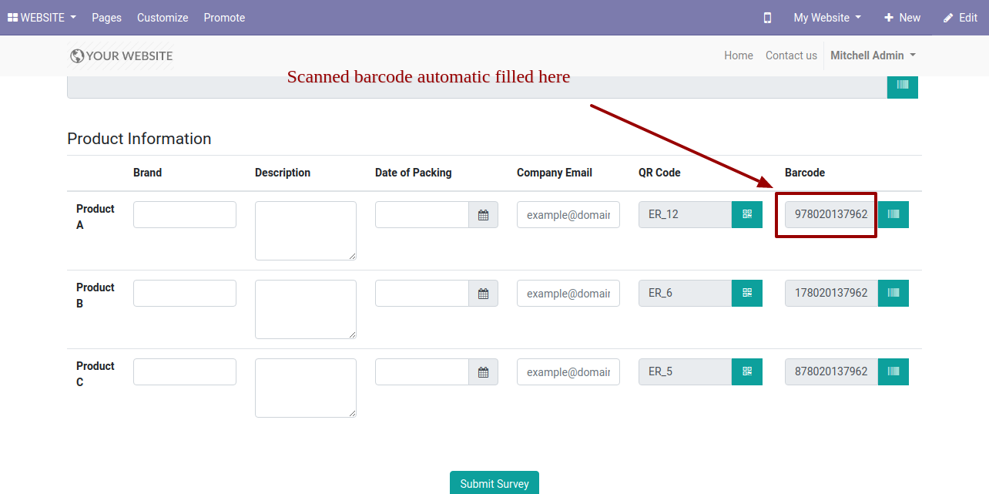Expand the Mitchell Admin user menu
Screen dimensions: 989x494
pyautogui.click(x=873, y=55)
